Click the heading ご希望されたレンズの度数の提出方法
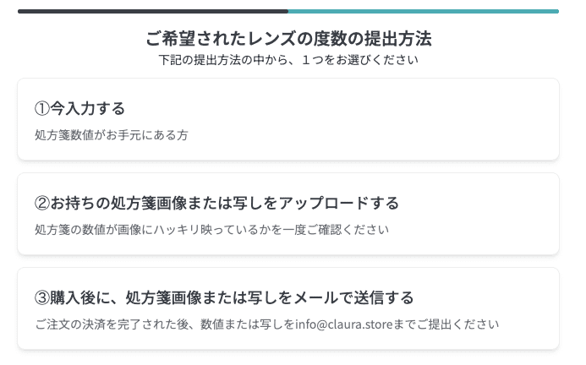This screenshot has height=365, width=586. point(288,39)
